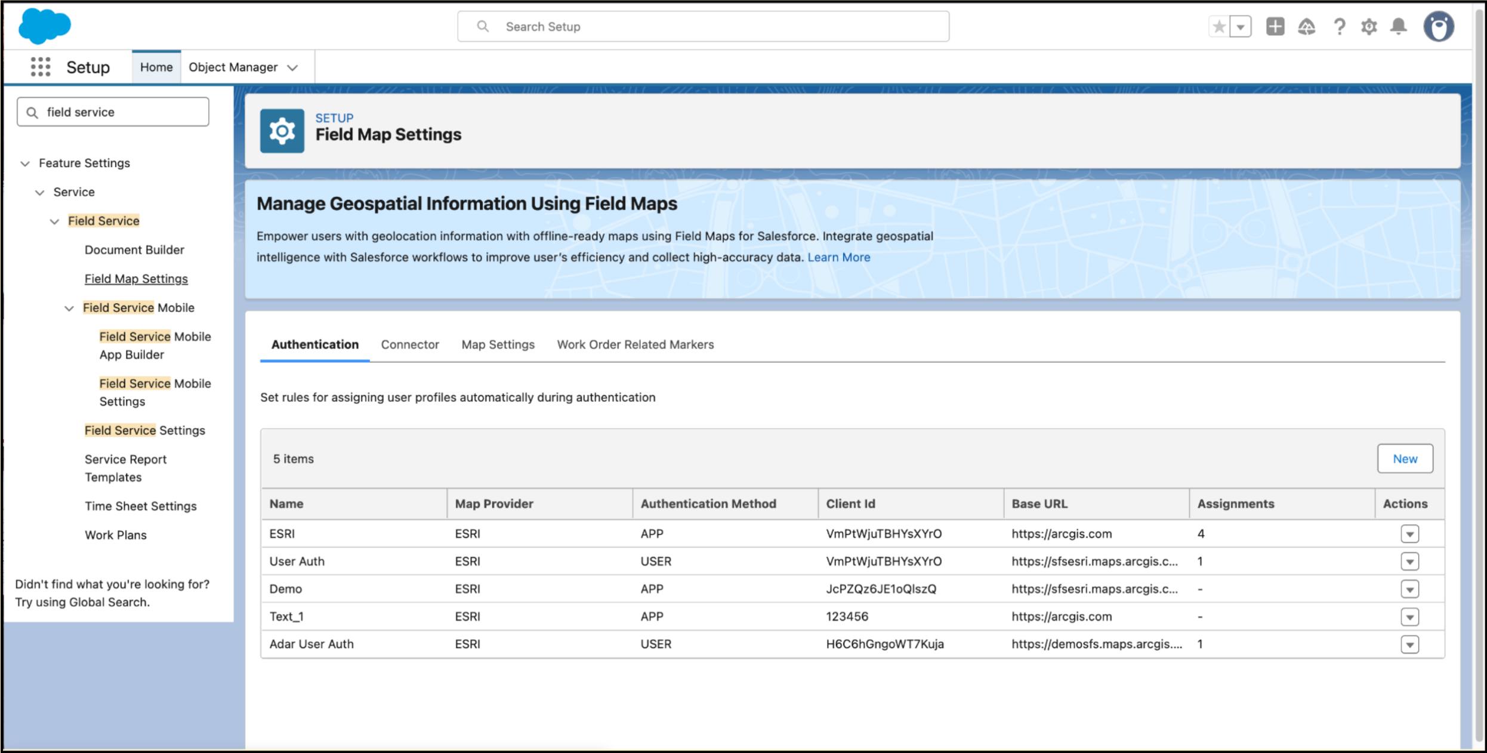The width and height of the screenshot is (1487, 753).
Task: Switch to Work Order Related Markers tab
Action: pos(635,345)
